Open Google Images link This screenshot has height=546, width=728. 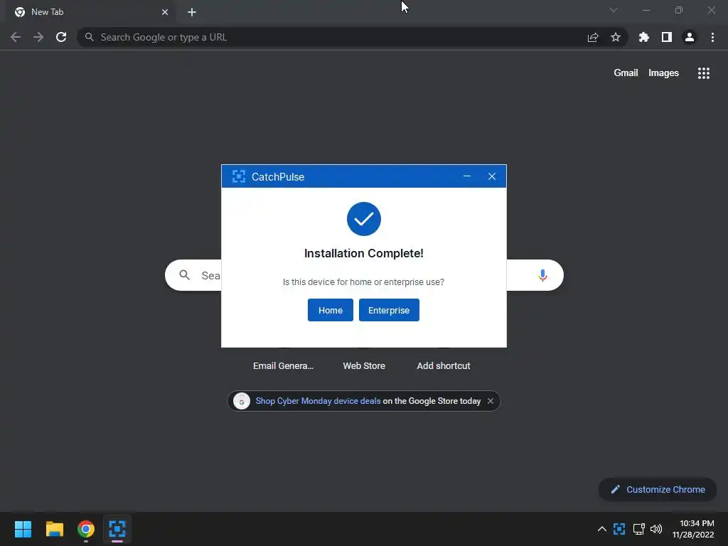click(663, 73)
